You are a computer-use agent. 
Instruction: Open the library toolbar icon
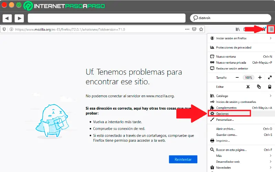(x=238, y=29)
